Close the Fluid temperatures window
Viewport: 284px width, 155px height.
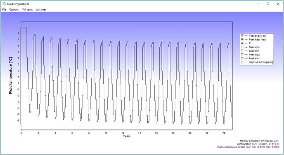[x=278, y=3]
